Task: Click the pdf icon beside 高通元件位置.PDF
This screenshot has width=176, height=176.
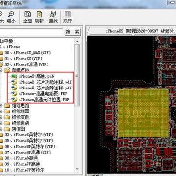Action: pos(14,99)
